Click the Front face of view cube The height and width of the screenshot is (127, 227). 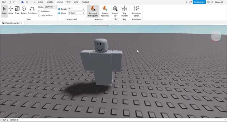[x=216, y=38]
